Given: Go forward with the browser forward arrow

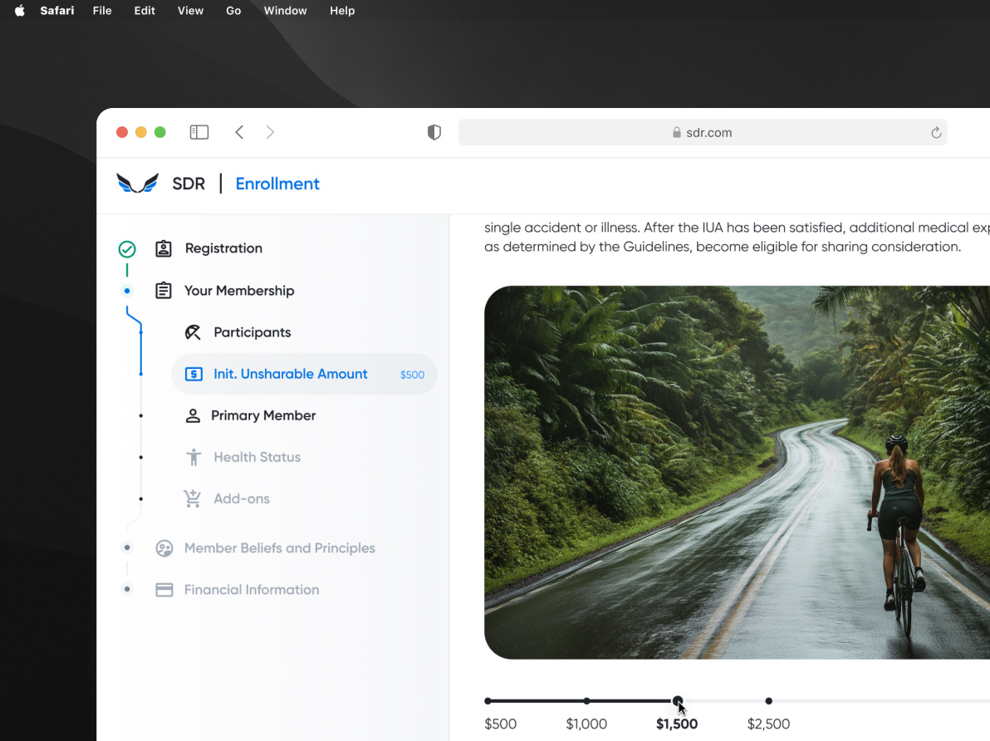Looking at the screenshot, I should click(x=270, y=132).
